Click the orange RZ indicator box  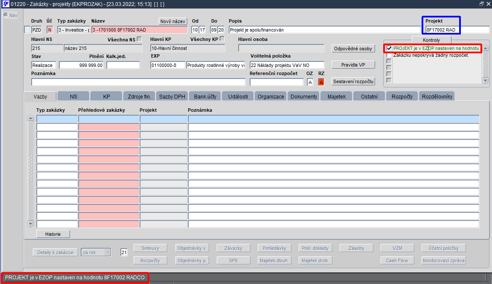[x=321, y=82]
